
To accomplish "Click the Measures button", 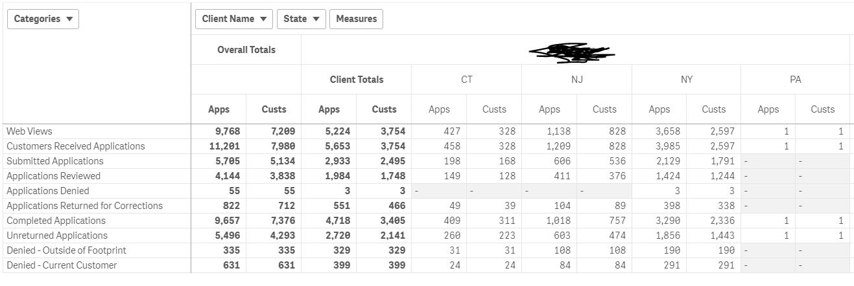I will (356, 19).
